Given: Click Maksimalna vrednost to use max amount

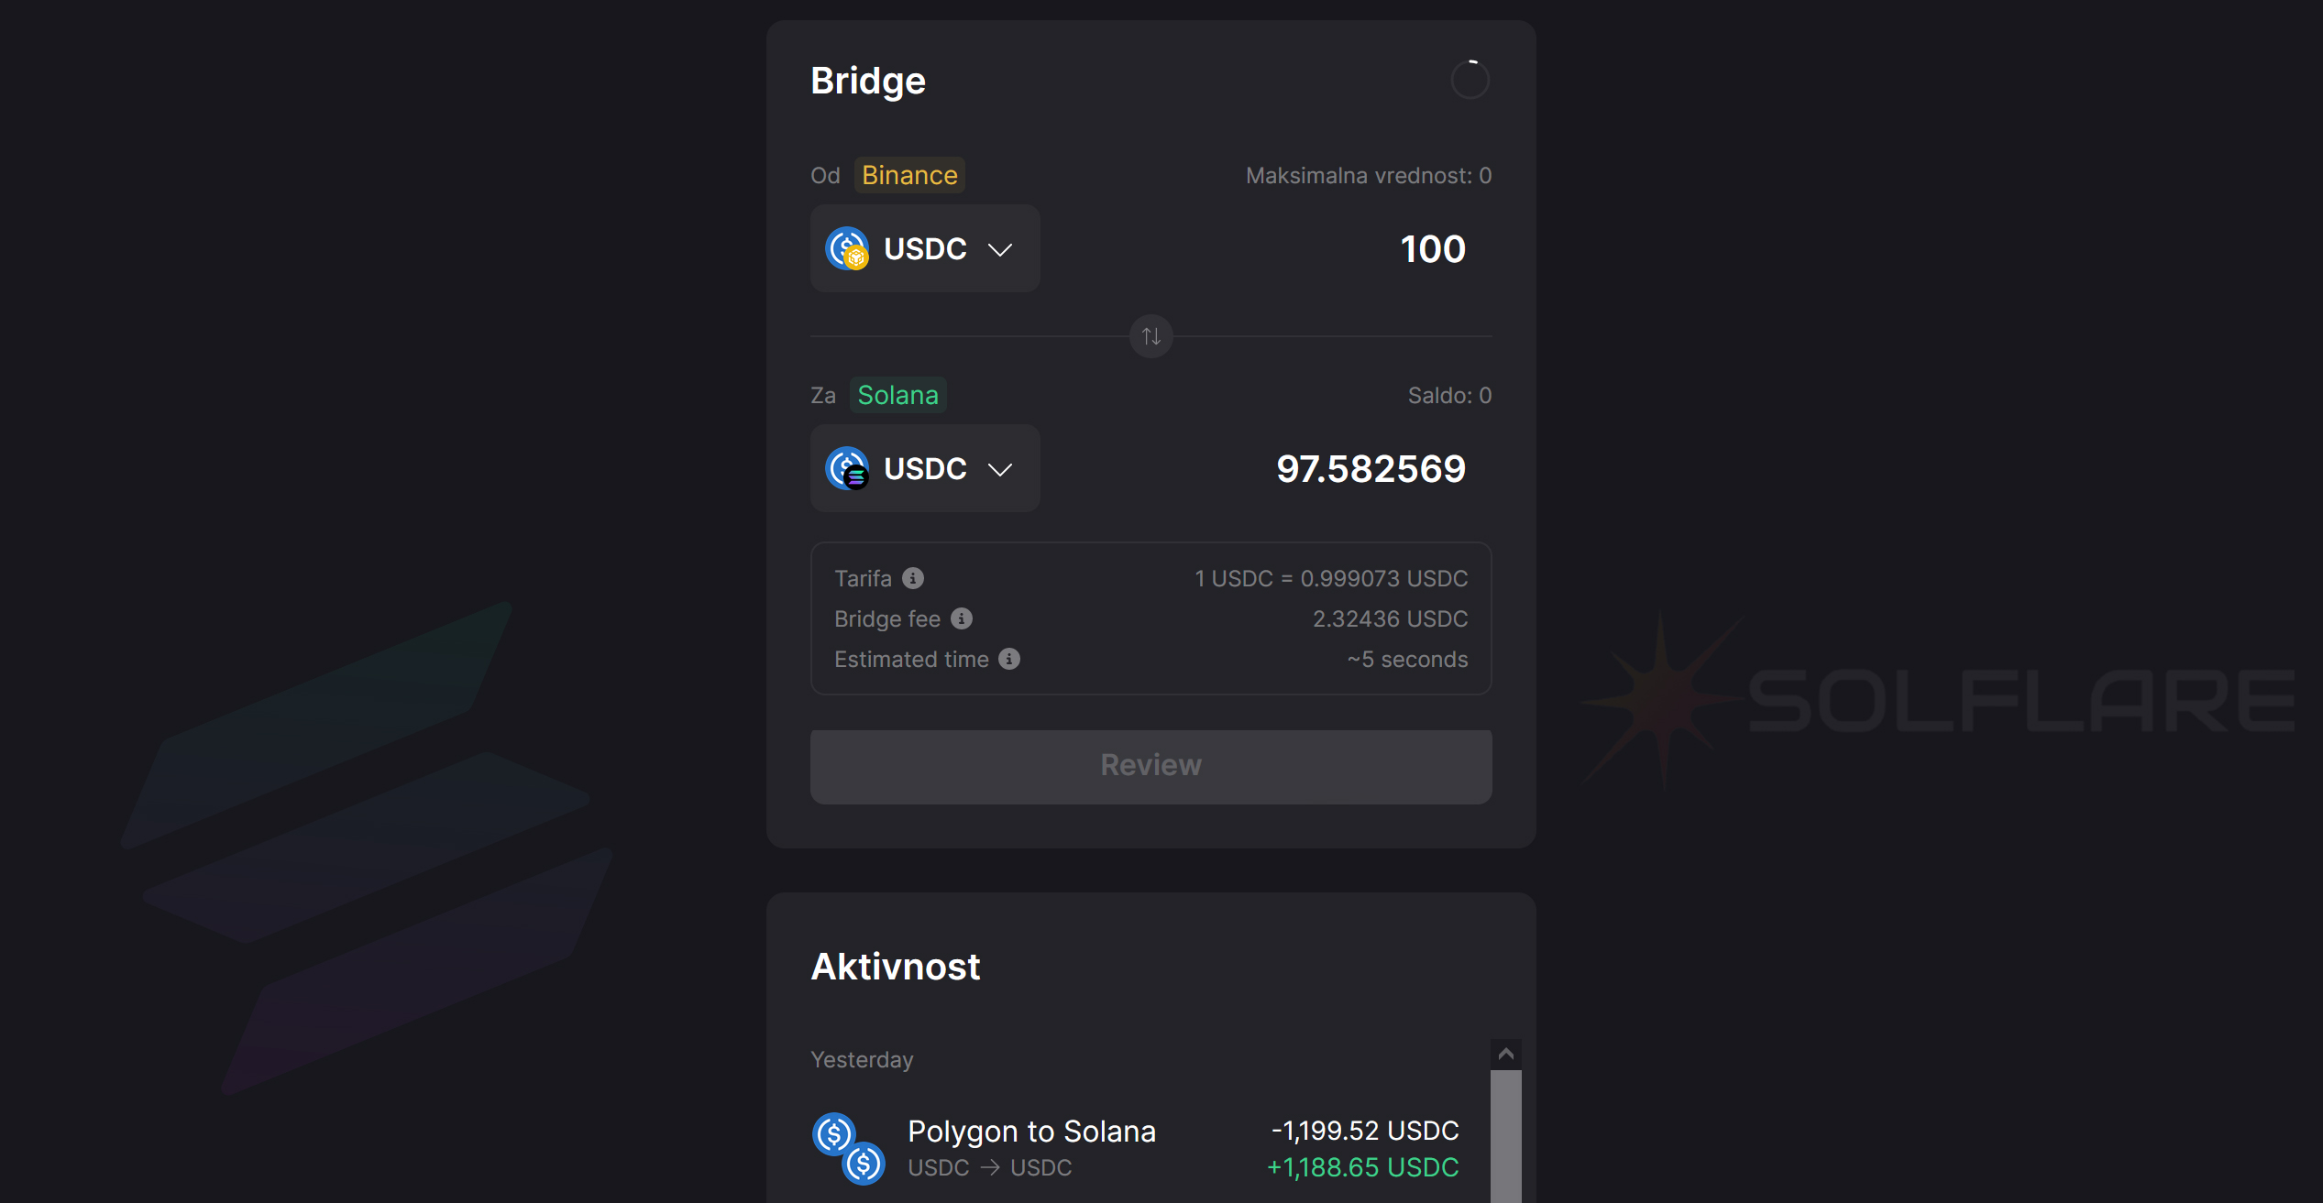Looking at the screenshot, I should (x=1368, y=175).
